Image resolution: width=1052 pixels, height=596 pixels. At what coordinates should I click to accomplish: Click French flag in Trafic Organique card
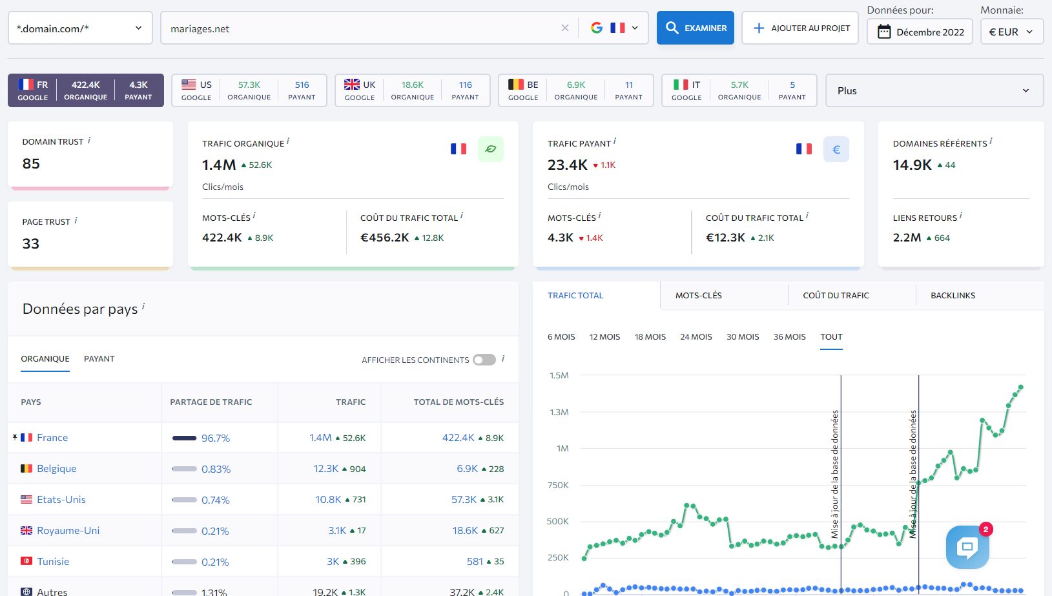point(459,149)
